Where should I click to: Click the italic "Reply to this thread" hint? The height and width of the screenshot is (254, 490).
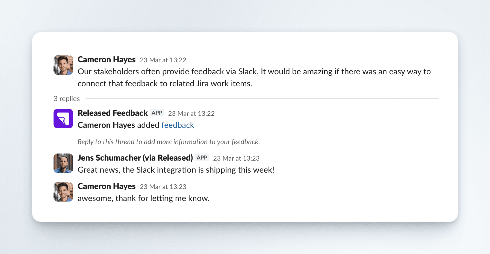coord(169,142)
